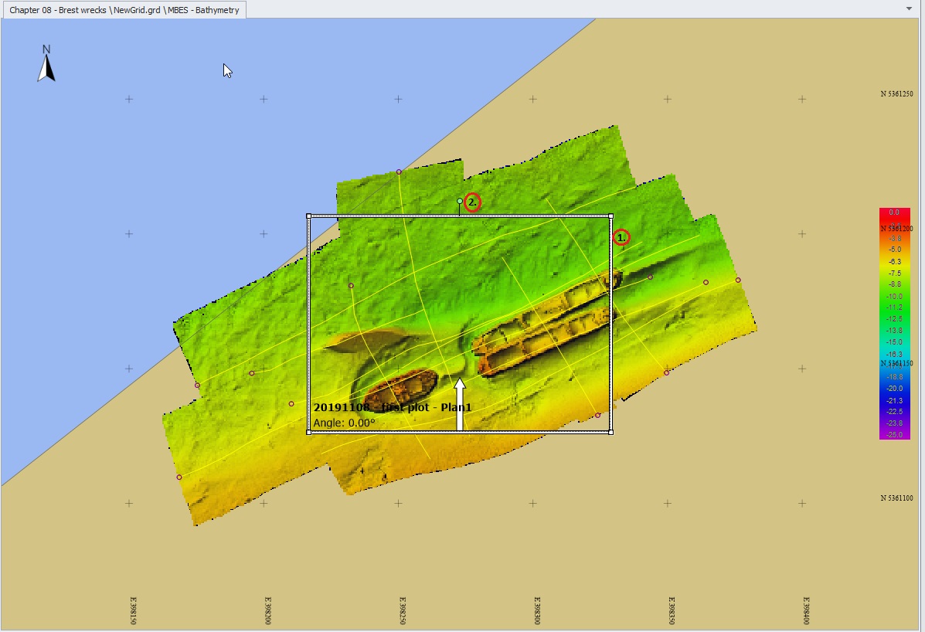Click the purple -25.0 swatch in depth legend
This screenshot has height=632, width=925.
pyautogui.click(x=894, y=434)
